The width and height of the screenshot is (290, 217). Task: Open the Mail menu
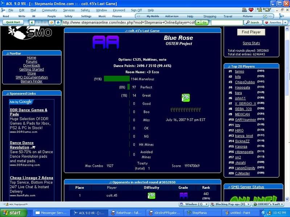coord(33,10)
